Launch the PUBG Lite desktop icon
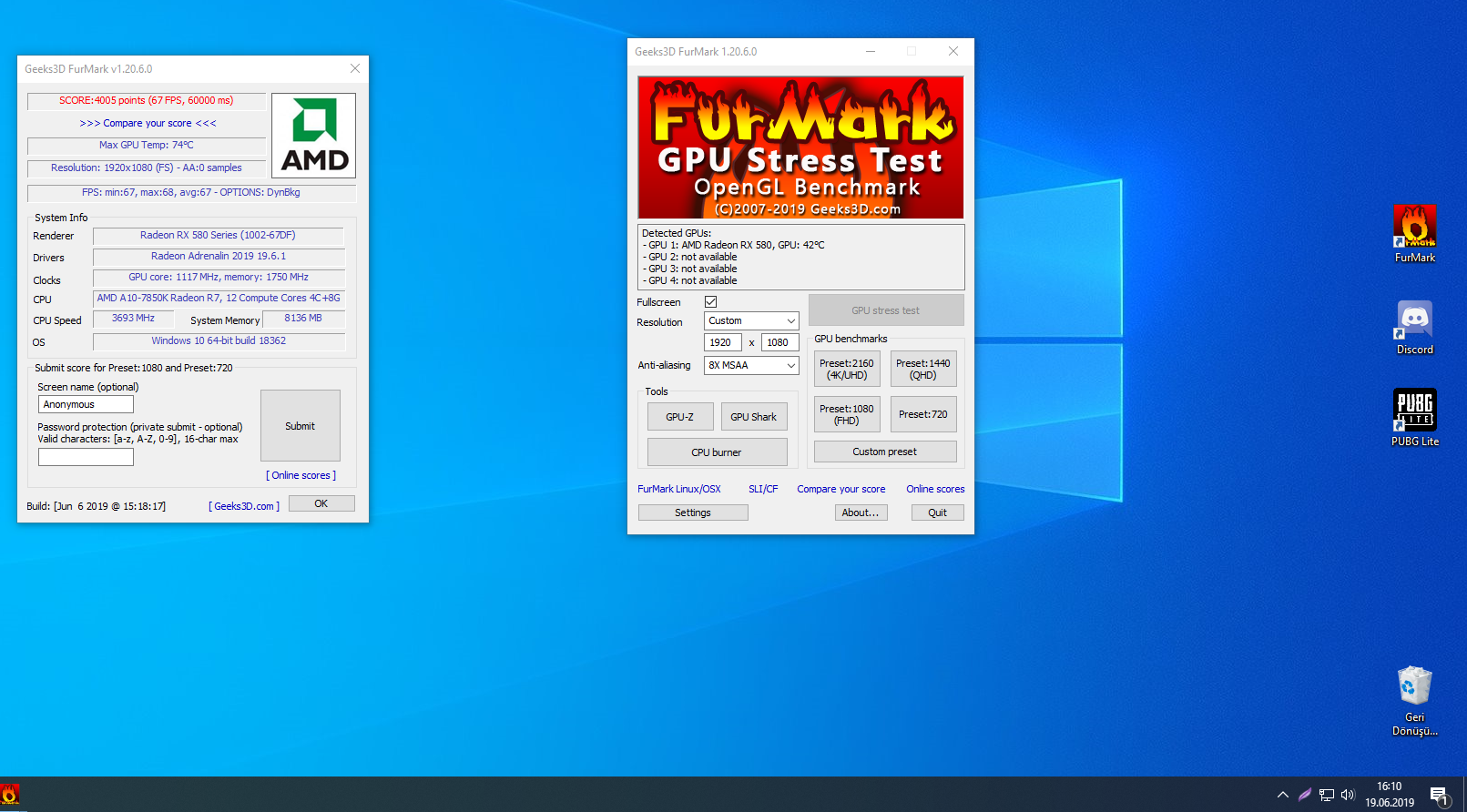This screenshot has width=1467, height=812. coord(1414,411)
